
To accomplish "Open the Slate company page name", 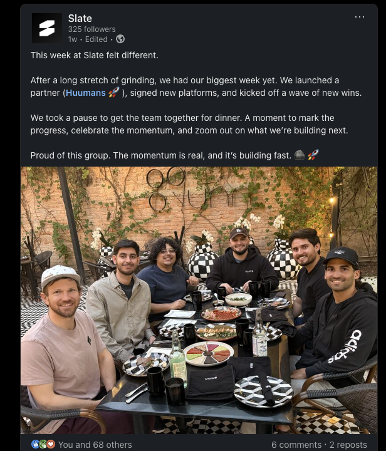I will pyautogui.click(x=80, y=18).
